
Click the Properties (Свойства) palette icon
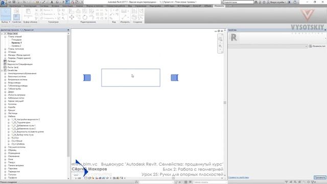(x=16, y=17)
